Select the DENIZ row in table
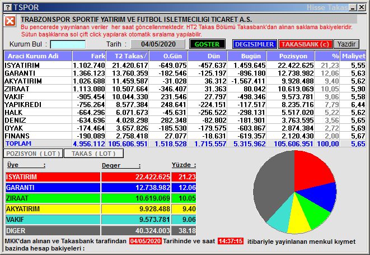This screenshot has height=255, width=370. 185,120
